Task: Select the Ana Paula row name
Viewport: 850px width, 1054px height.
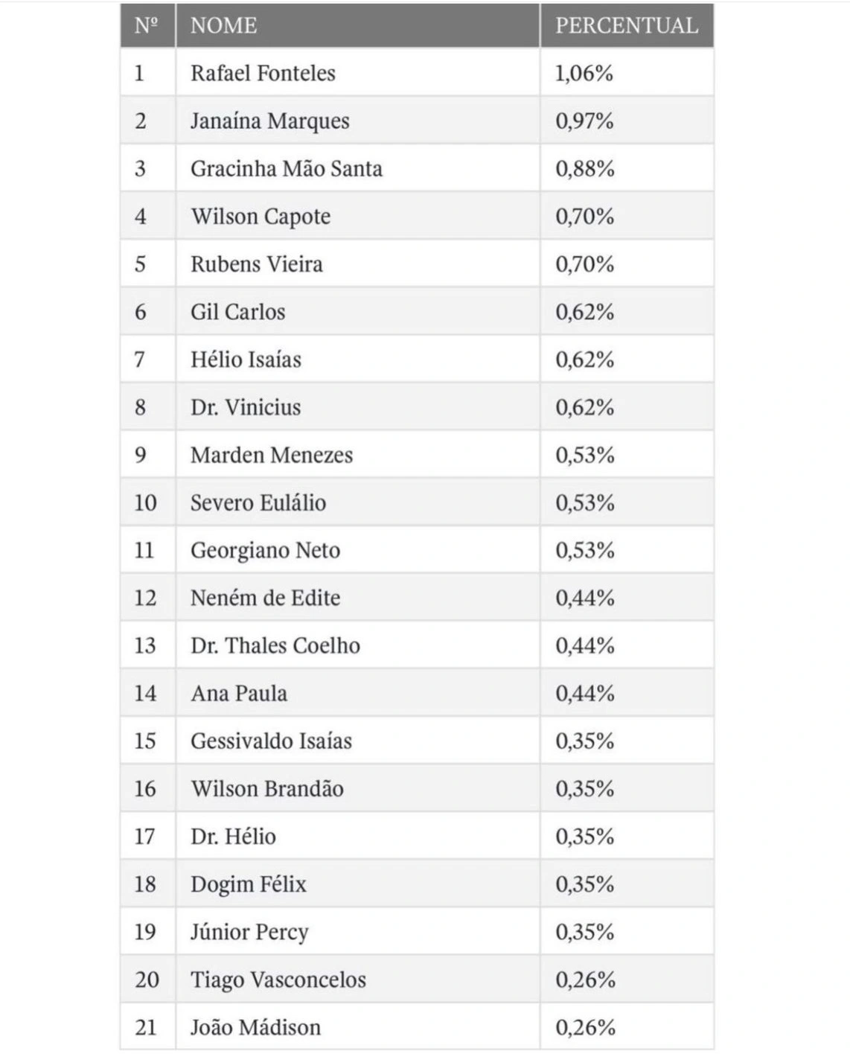Action: click(x=239, y=693)
